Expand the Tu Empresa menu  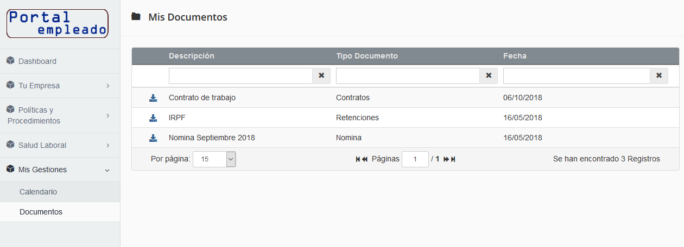click(x=60, y=86)
